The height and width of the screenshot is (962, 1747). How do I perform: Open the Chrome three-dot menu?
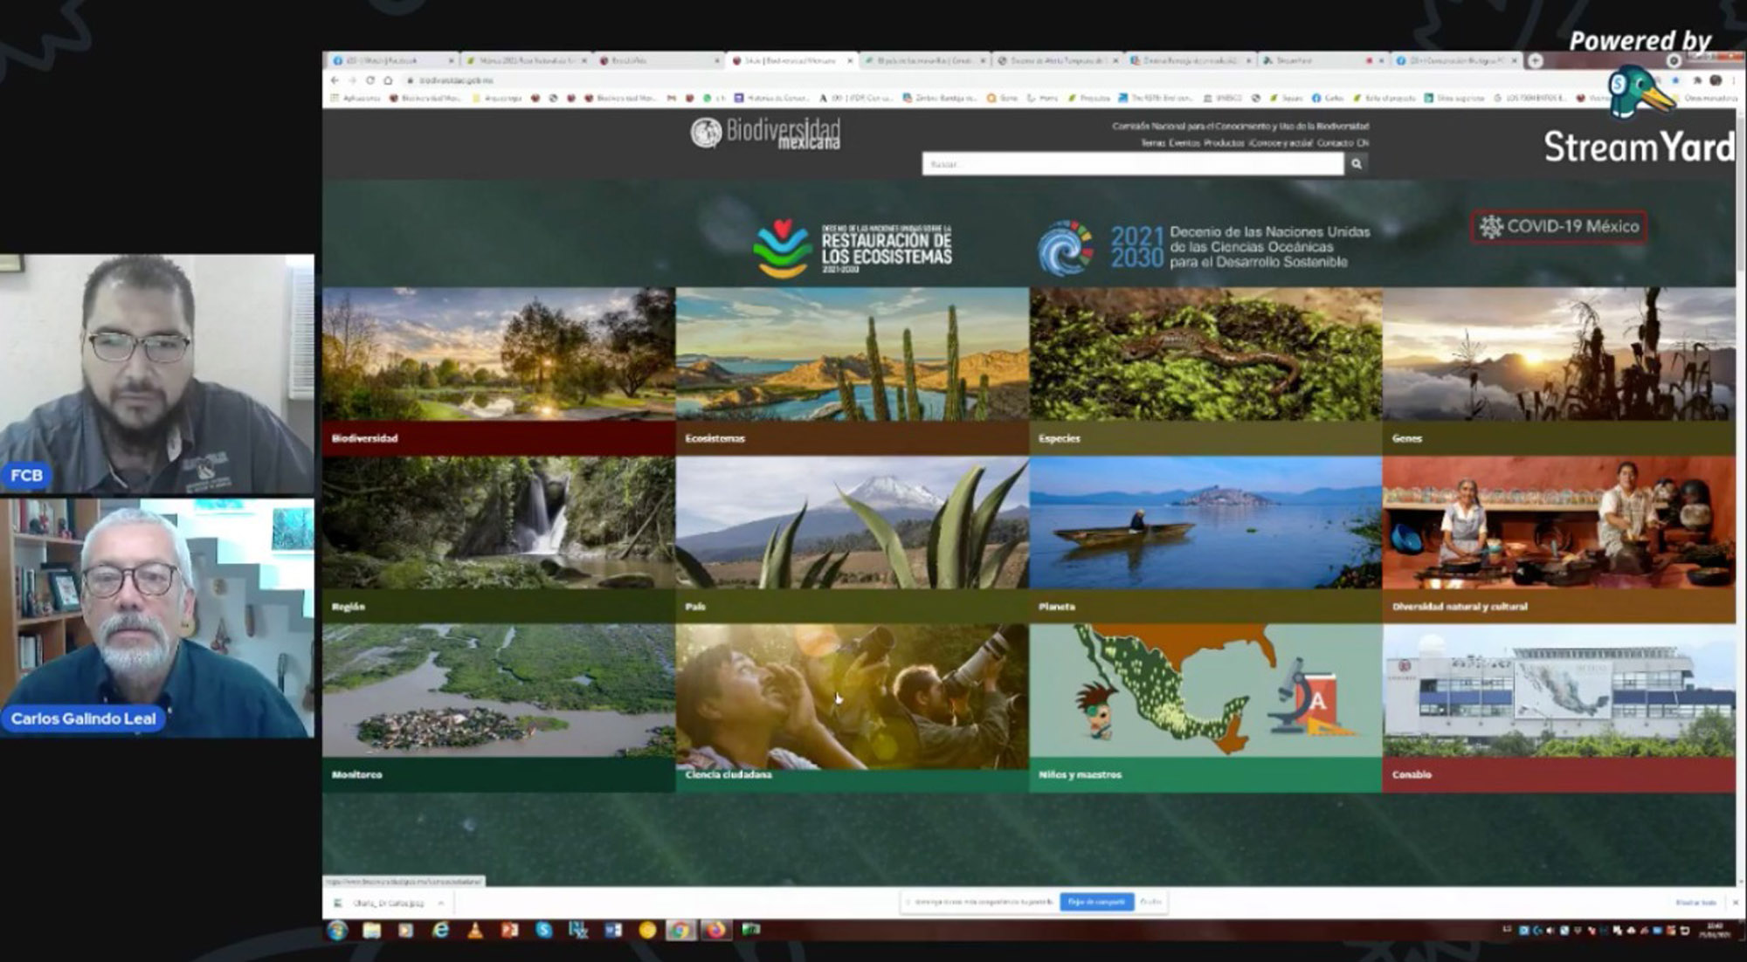(x=1732, y=80)
